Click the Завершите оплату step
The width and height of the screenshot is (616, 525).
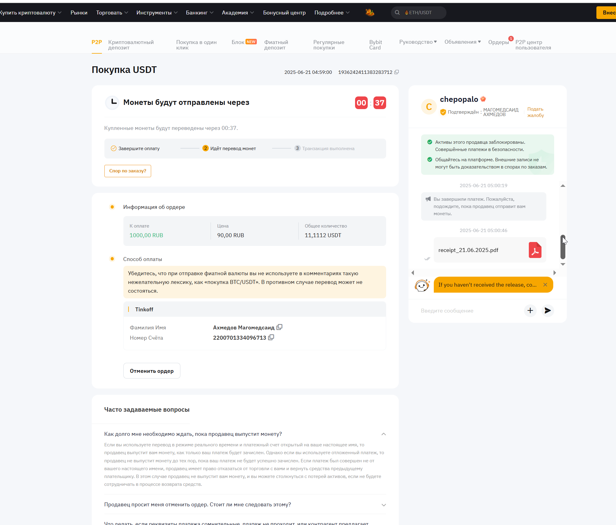coord(135,149)
